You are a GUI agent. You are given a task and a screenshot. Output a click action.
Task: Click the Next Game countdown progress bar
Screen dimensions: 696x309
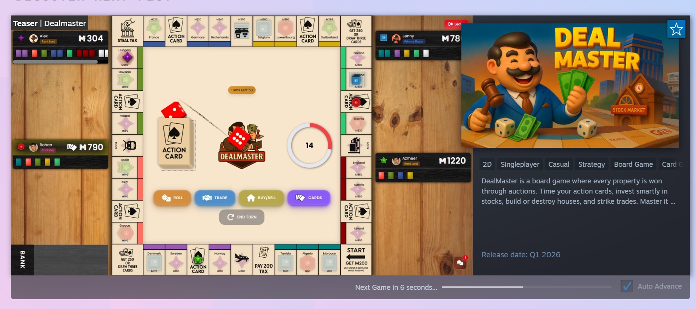point(527,287)
